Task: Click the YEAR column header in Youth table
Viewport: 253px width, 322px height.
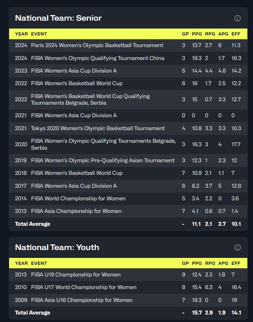Action: pyautogui.click(x=21, y=263)
